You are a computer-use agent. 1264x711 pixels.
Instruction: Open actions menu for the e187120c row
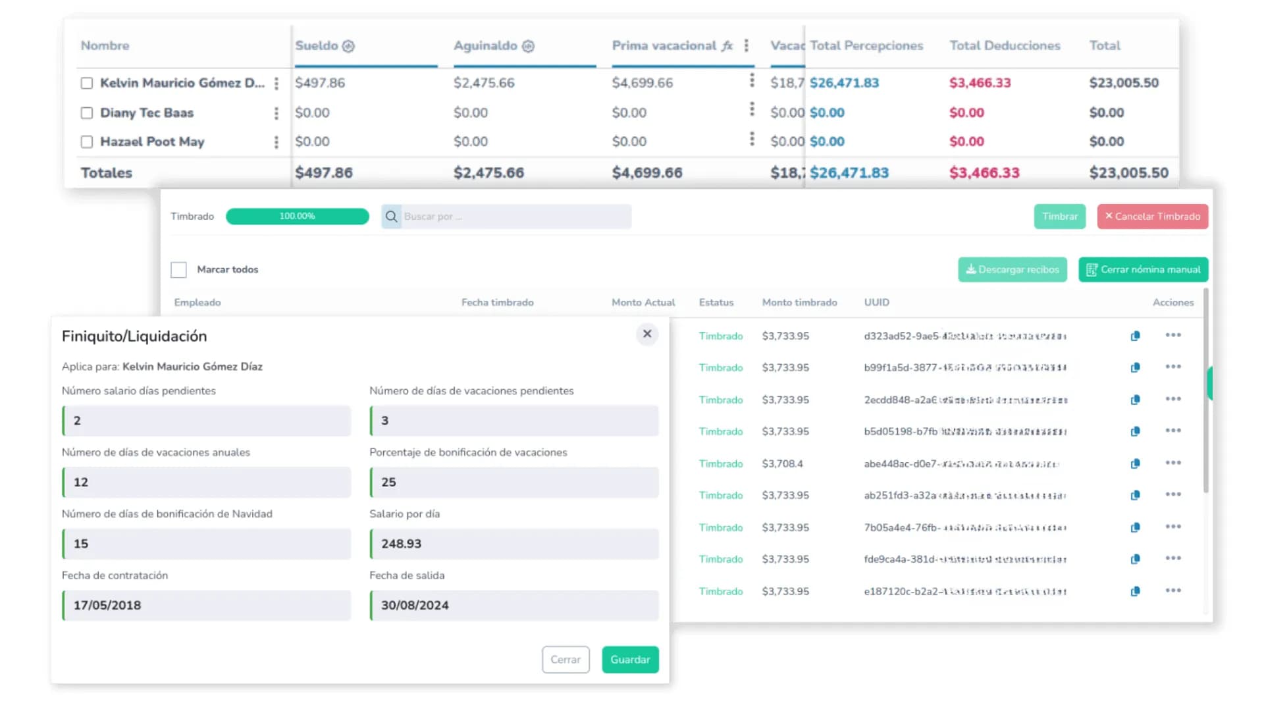coord(1172,591)
